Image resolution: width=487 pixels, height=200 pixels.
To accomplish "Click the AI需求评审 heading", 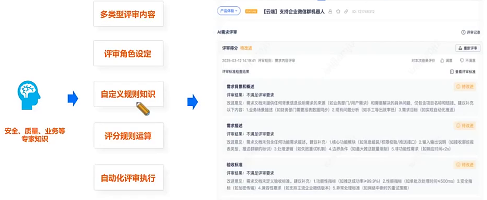I will tap(227, 32).
